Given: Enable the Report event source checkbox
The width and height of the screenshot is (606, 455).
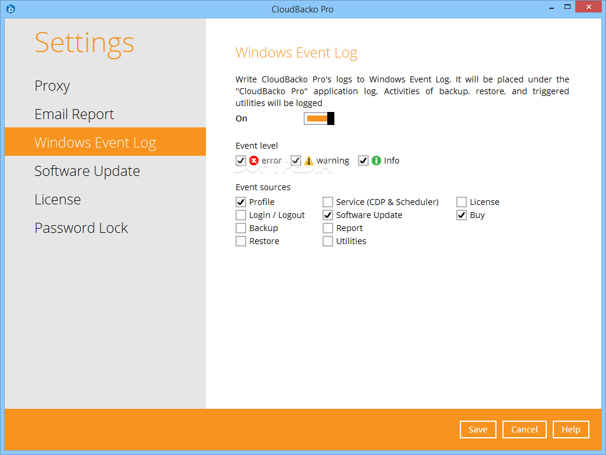Looking at the screenshot, I should tap(328, 228).
